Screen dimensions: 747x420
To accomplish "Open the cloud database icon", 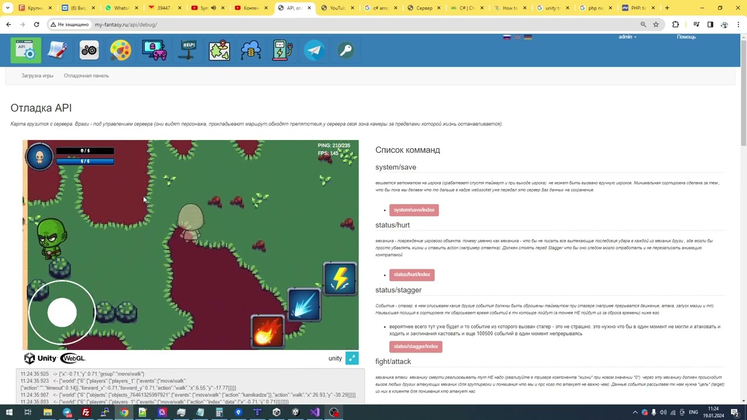I will click(251, 50).
